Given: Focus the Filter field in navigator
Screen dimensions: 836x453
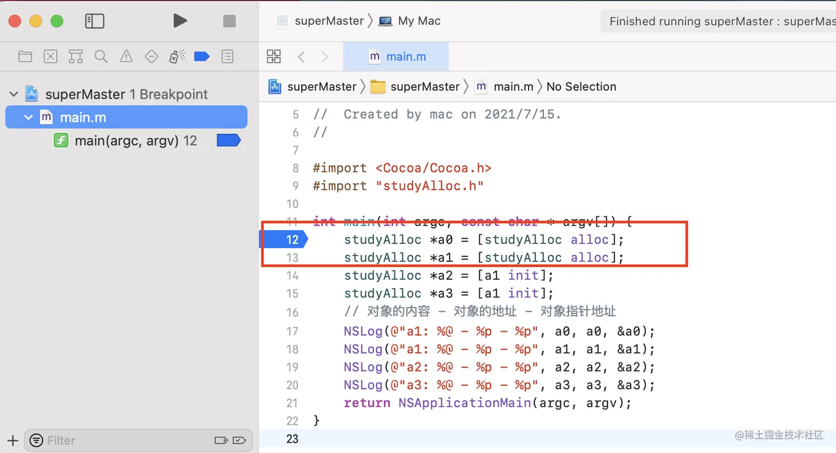Looking at the screenshot, I should [x=139, y=441].
